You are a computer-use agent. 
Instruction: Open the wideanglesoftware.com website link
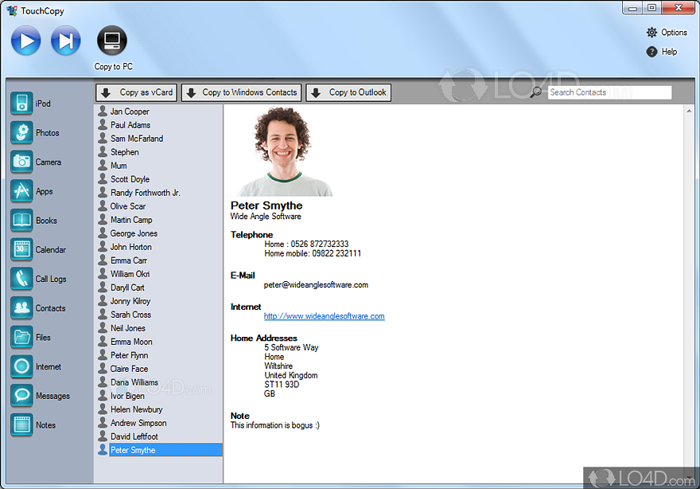(324, 316)
